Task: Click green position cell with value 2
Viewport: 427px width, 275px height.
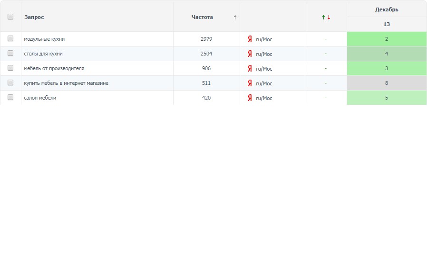Action: pyautogui.click(x=387, y=39)
